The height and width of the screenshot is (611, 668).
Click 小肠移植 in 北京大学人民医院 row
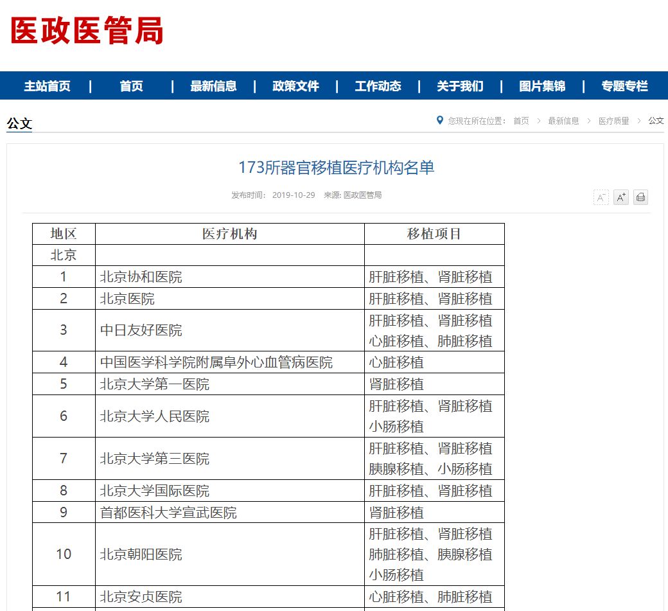coord(396,426)
